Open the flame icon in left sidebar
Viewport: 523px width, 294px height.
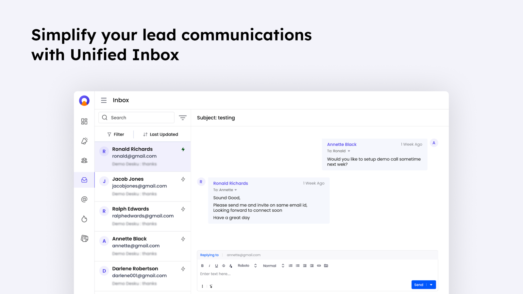tap(84, 219)
